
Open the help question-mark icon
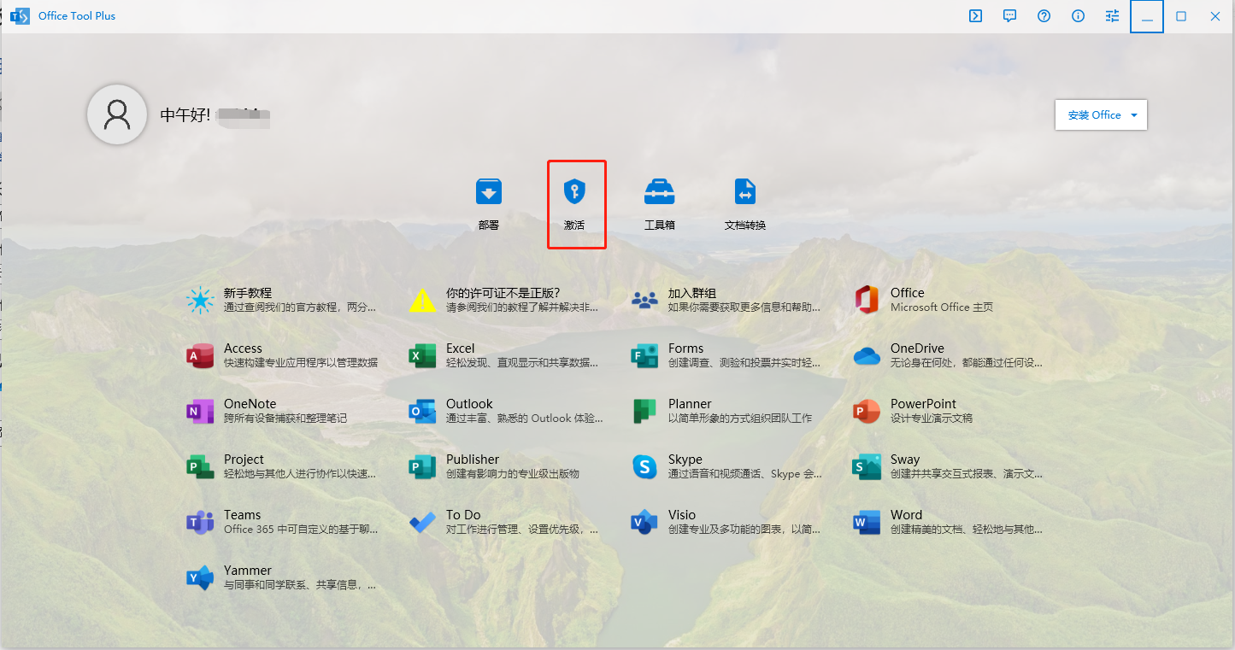pyautogui.click(x=1044, y=16)
